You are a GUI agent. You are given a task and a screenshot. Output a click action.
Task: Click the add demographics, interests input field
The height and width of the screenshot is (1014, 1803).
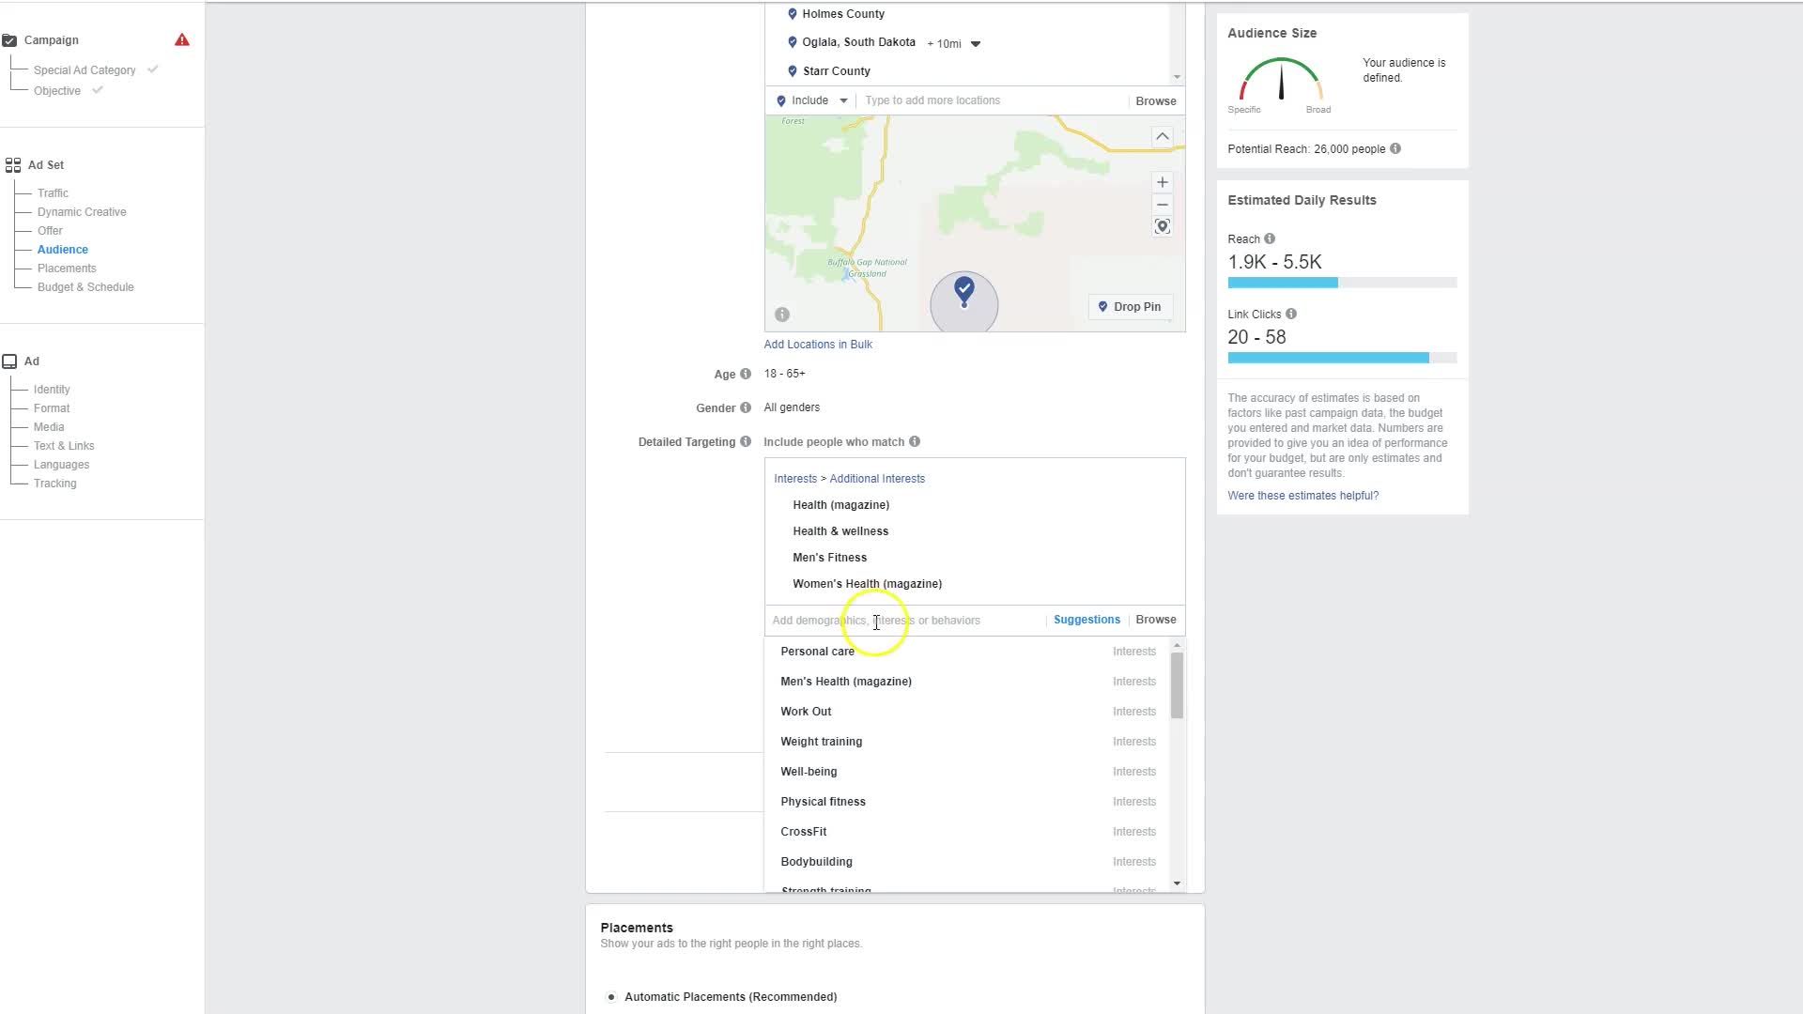pos(901,621)
